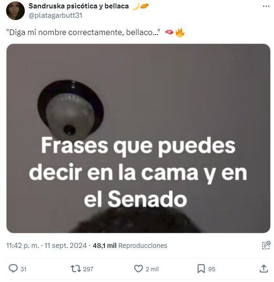Share the tweet with the upload arrow icon
This screenshot has height=282, width=274.
tap(264, 268)
